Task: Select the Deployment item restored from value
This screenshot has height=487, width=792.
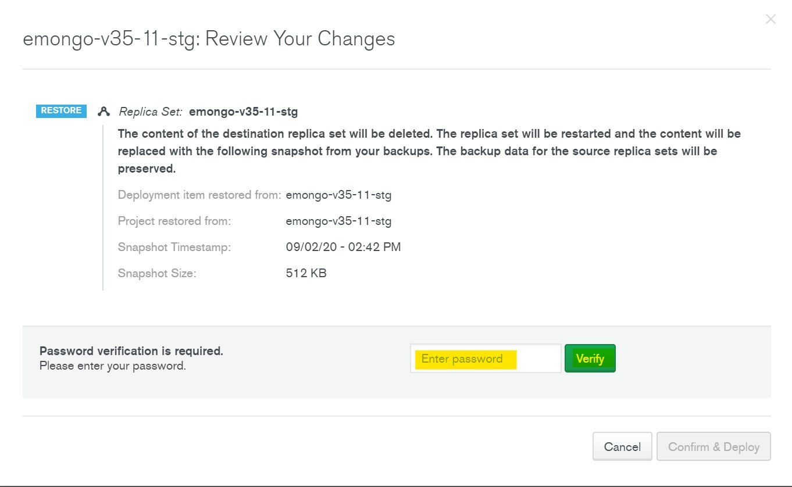Action: [338, 195]
